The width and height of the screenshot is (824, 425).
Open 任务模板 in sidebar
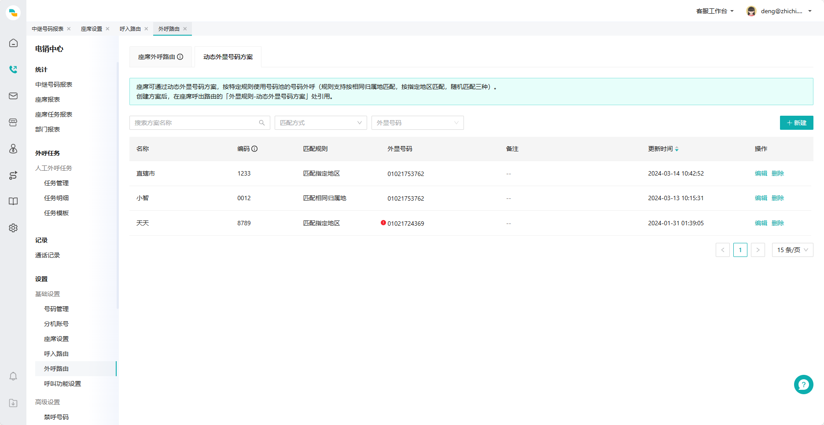[x=56, y=213]
